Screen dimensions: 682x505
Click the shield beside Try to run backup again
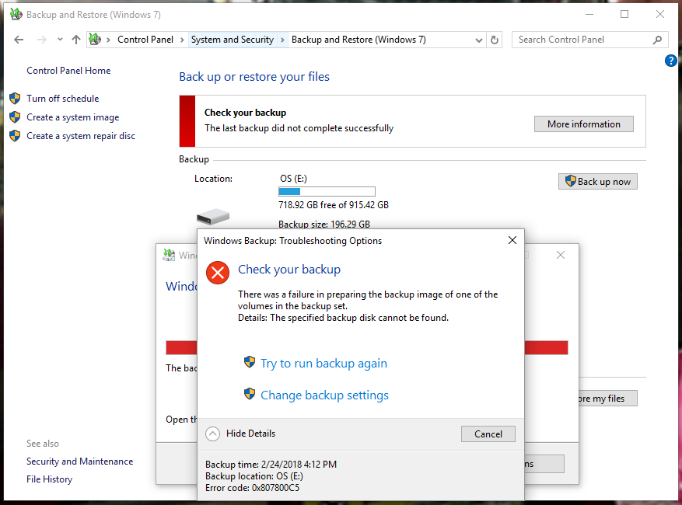tap(250, 363)
